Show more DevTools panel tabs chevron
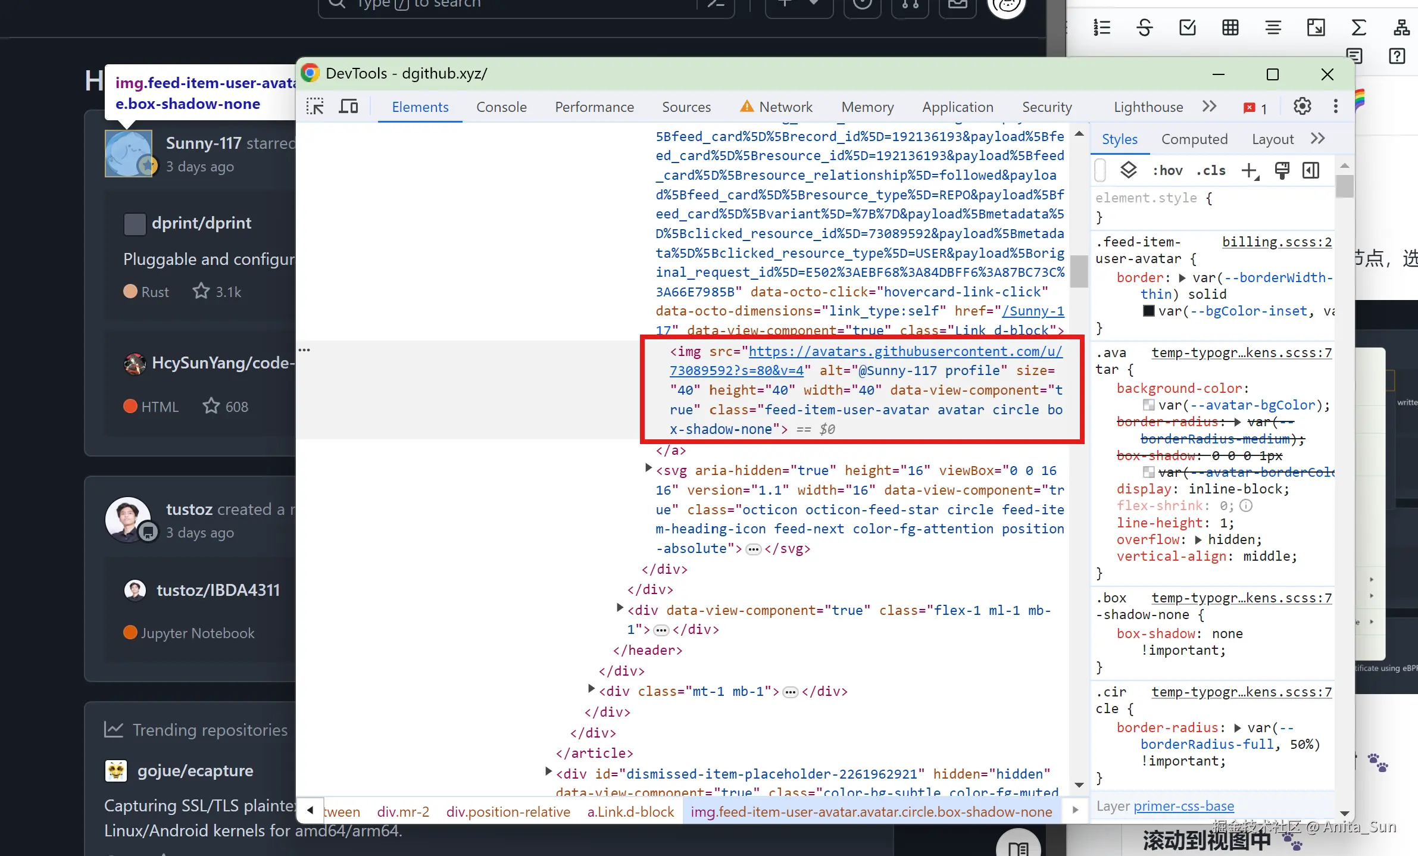Image resolution: width=1418 pixels, height=856 pixels. pos(1209,107)
